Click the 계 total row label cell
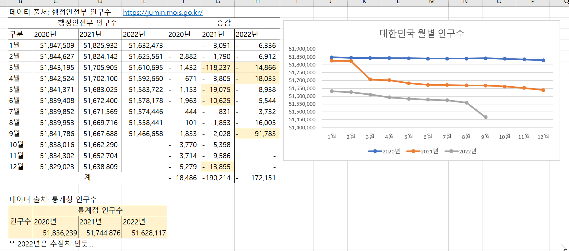Viewport: 569px width, 251px height. point(88,178)
